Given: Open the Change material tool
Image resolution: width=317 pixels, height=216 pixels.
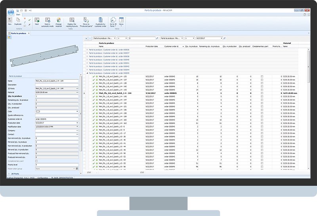Looking at the screenshot, I should 59,21.
